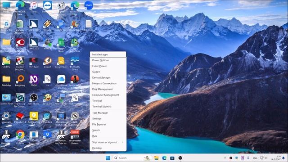
Task: Choose System in the context menu
Action: coord(108,72)
